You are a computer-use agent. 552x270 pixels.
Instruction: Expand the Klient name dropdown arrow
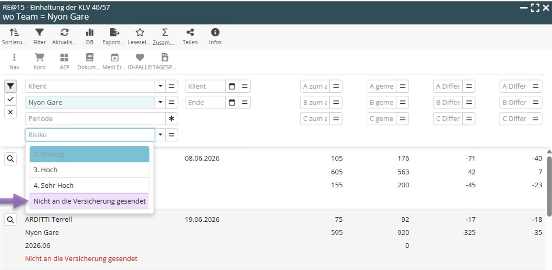pyautogui.click(x=160, y=86)
